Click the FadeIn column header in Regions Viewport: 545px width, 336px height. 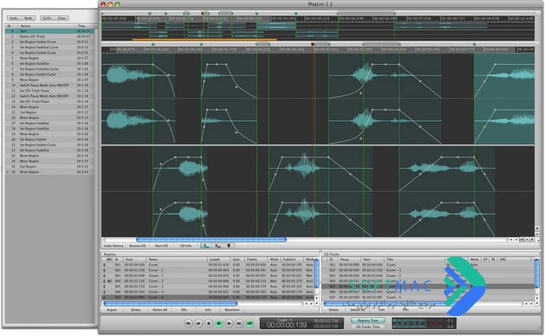(x=256, y=259)
